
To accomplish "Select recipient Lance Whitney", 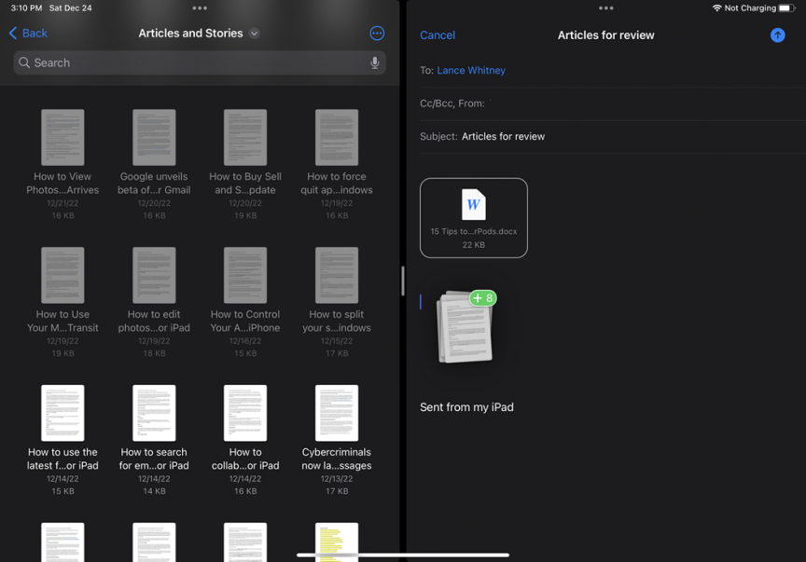I will [x=471, y=71].
